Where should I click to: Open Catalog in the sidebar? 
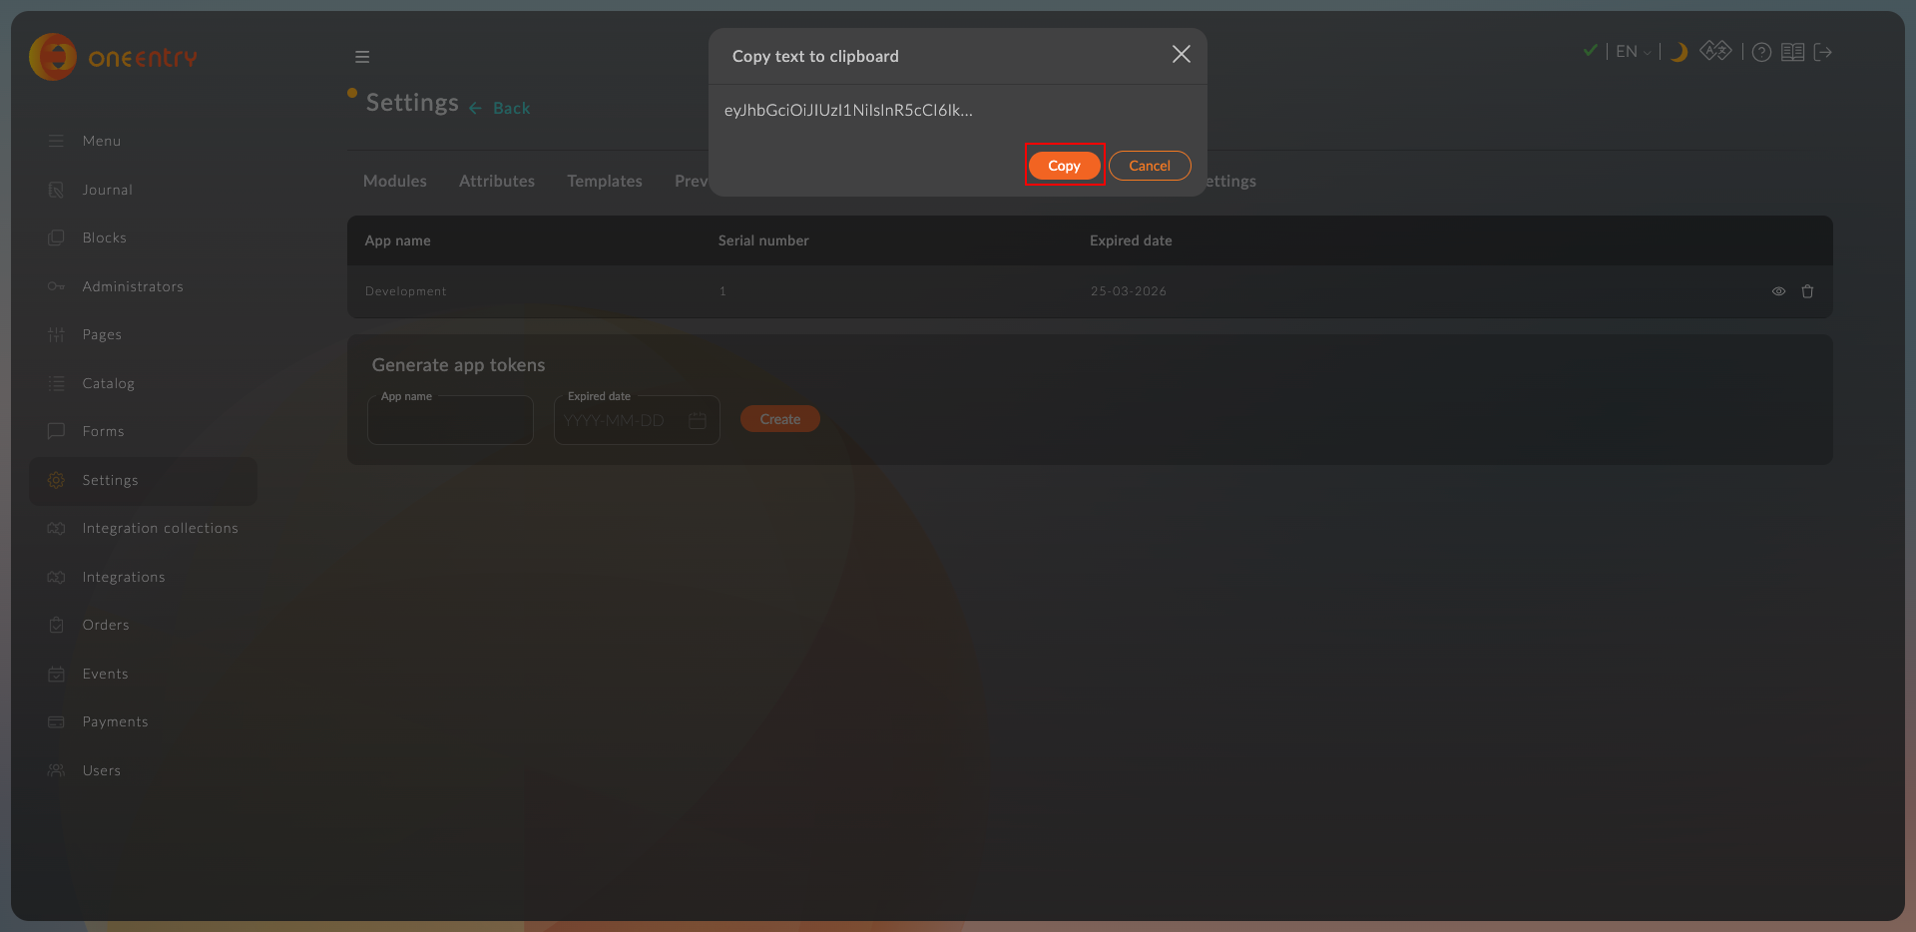[x=144, y=383]
